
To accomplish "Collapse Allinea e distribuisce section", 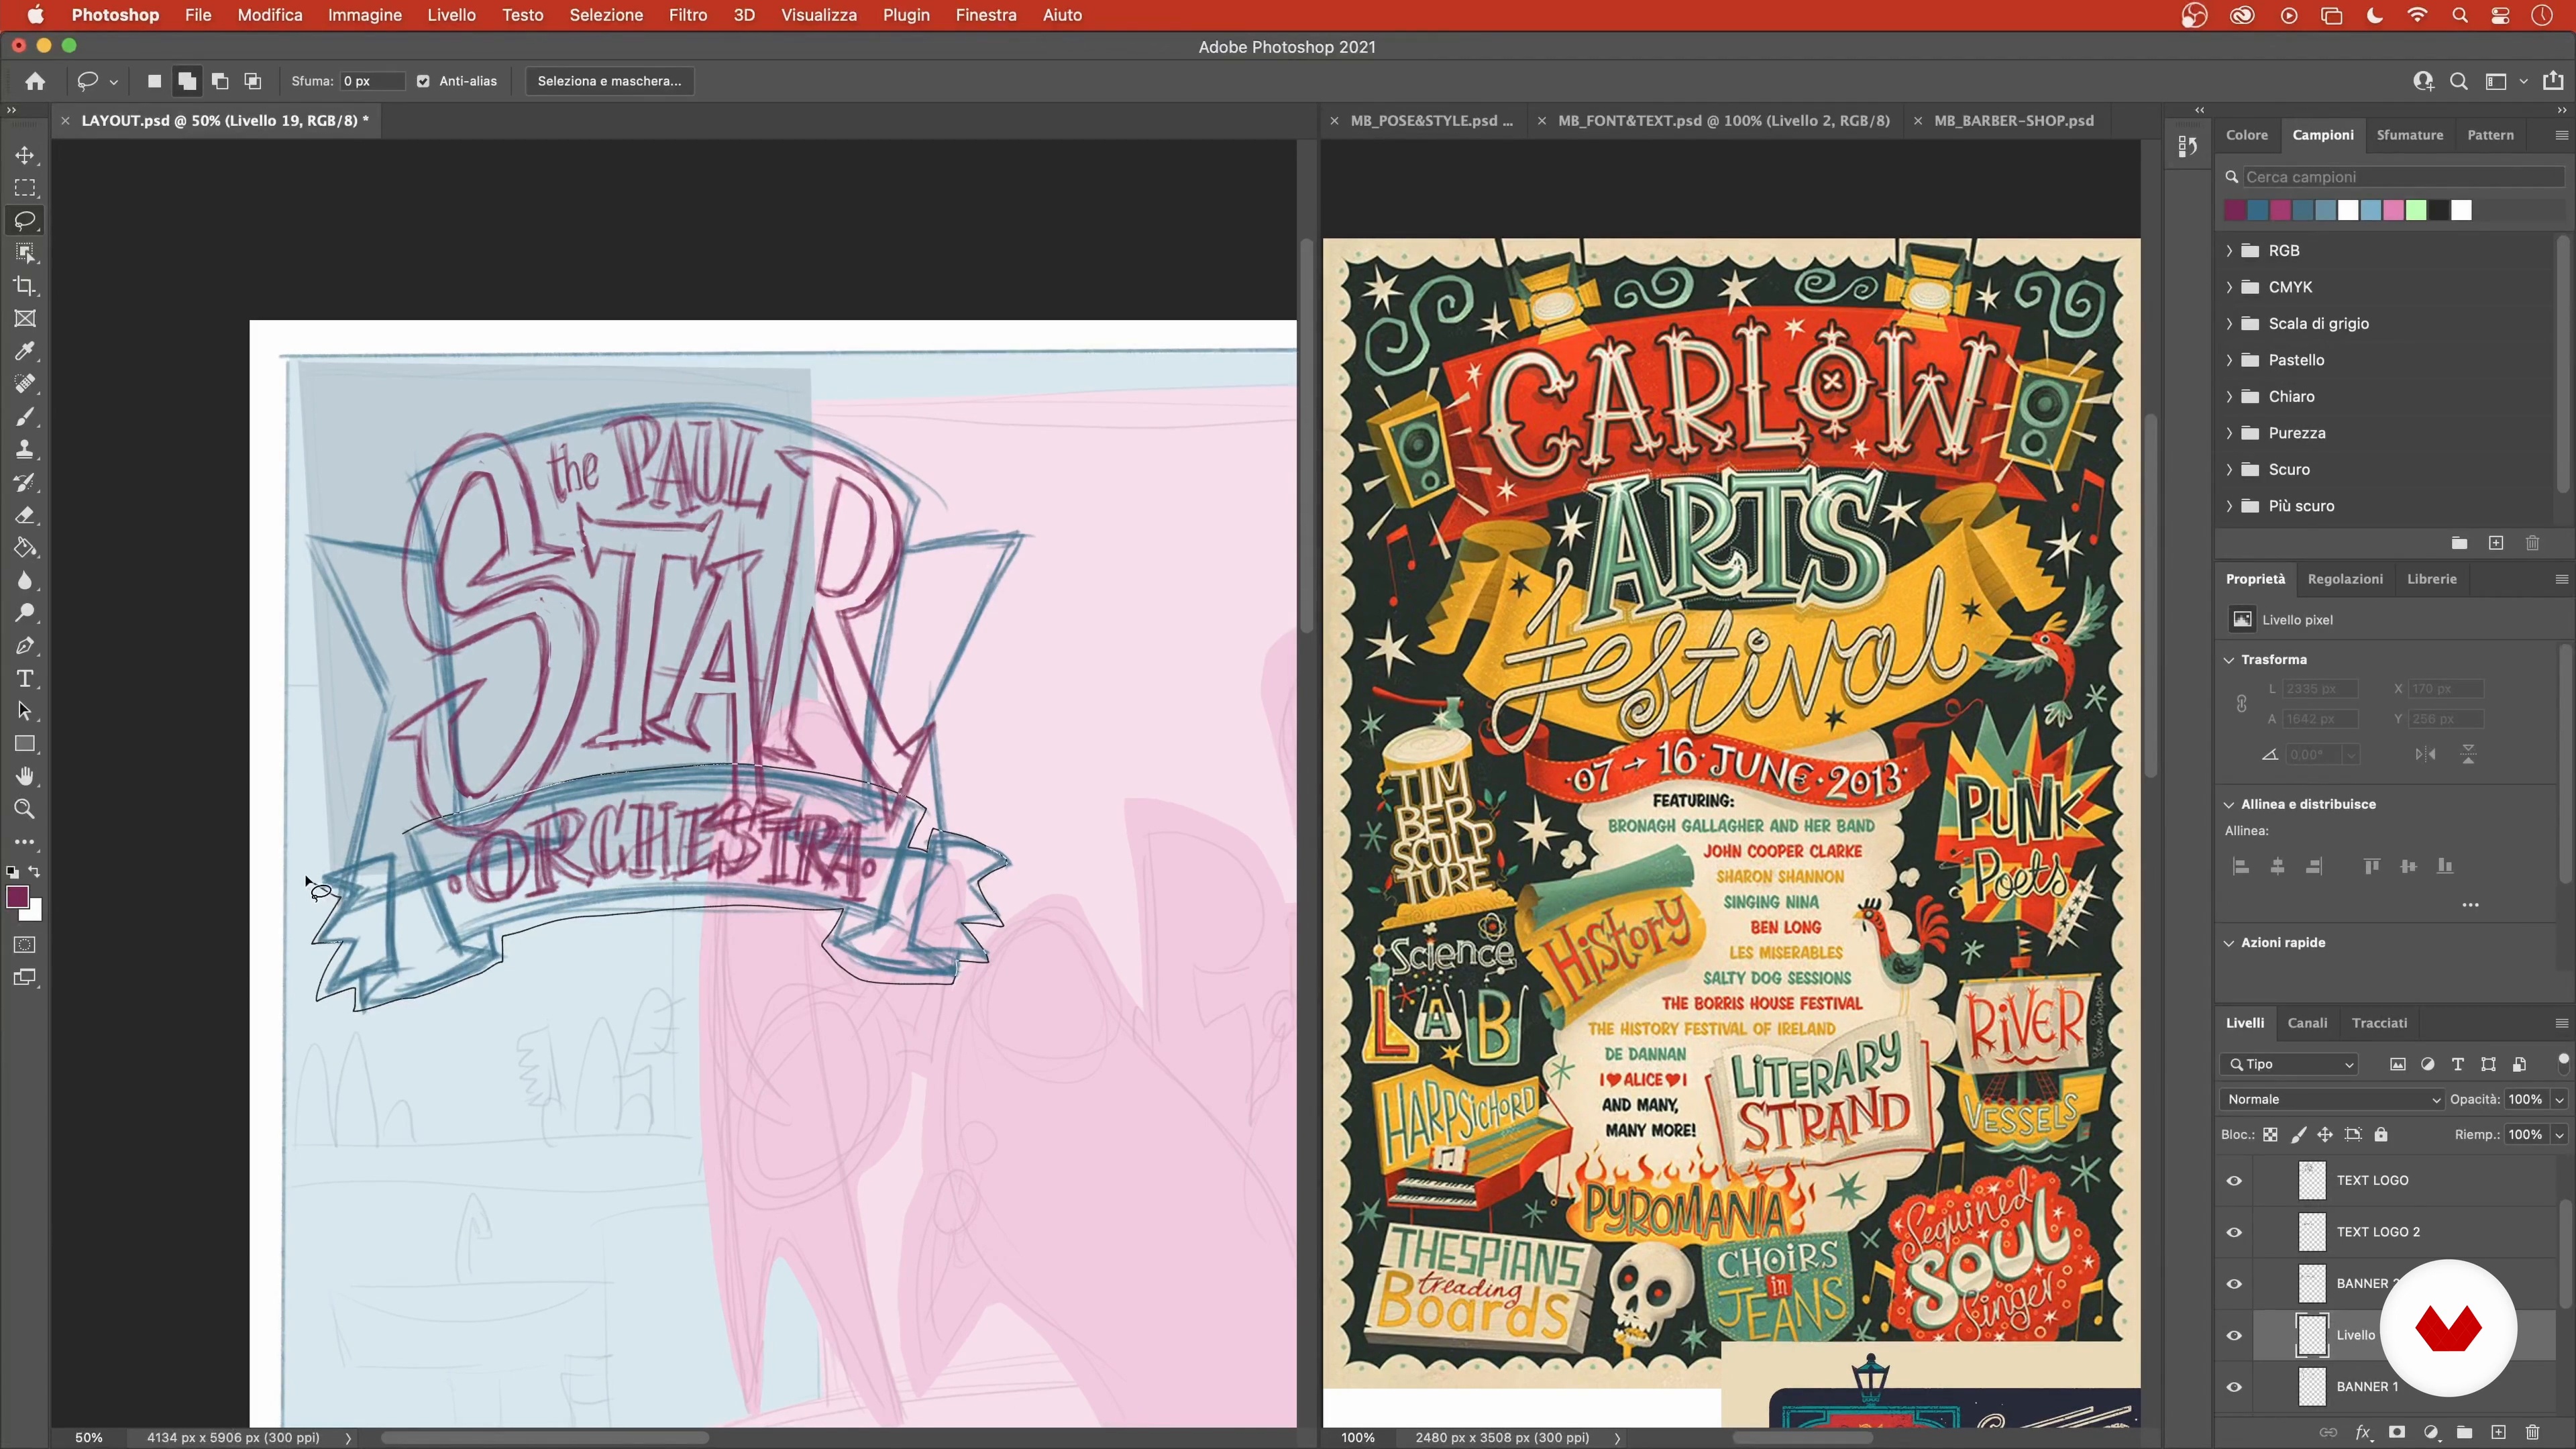I will pos(2229,804).
